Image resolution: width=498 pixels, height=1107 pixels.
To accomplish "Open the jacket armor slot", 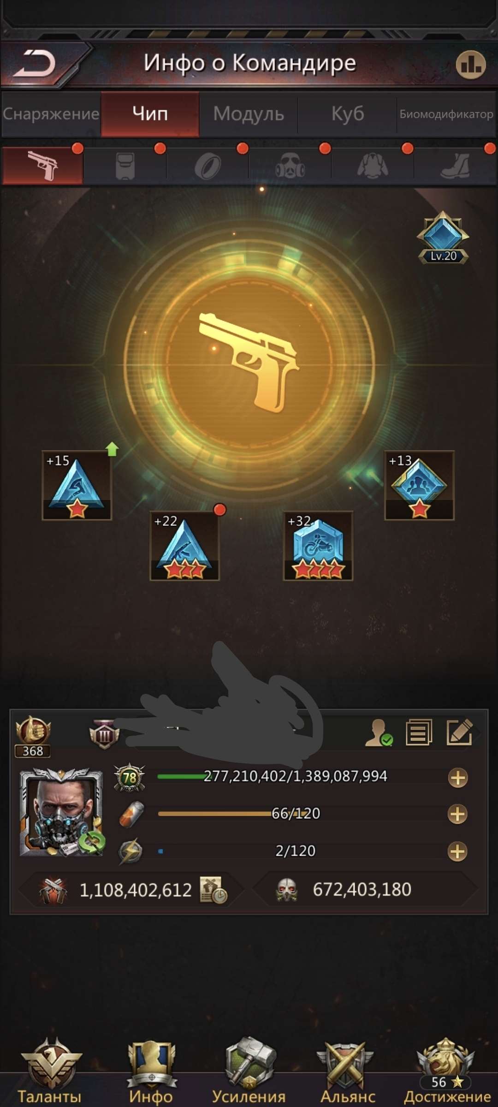I will pos(373,166).
